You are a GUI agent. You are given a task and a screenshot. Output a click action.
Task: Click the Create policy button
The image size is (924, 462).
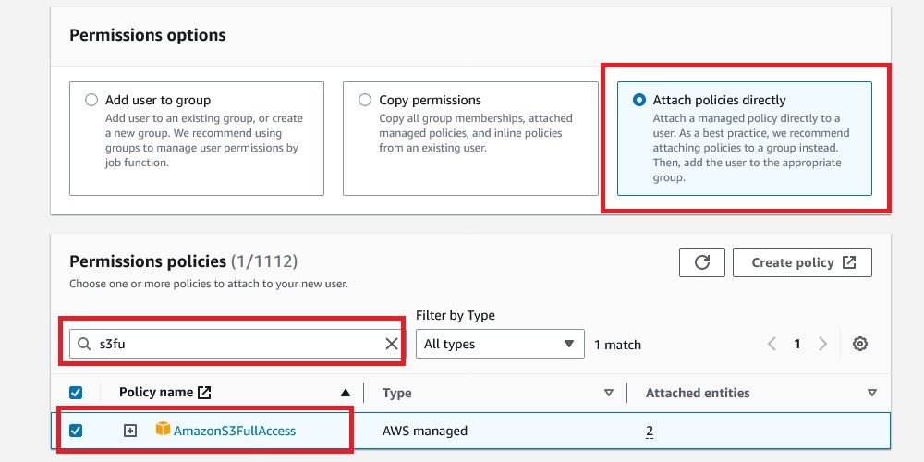click(802, 262)
